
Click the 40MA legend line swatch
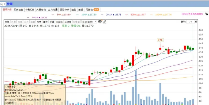(x=28, y=17)
